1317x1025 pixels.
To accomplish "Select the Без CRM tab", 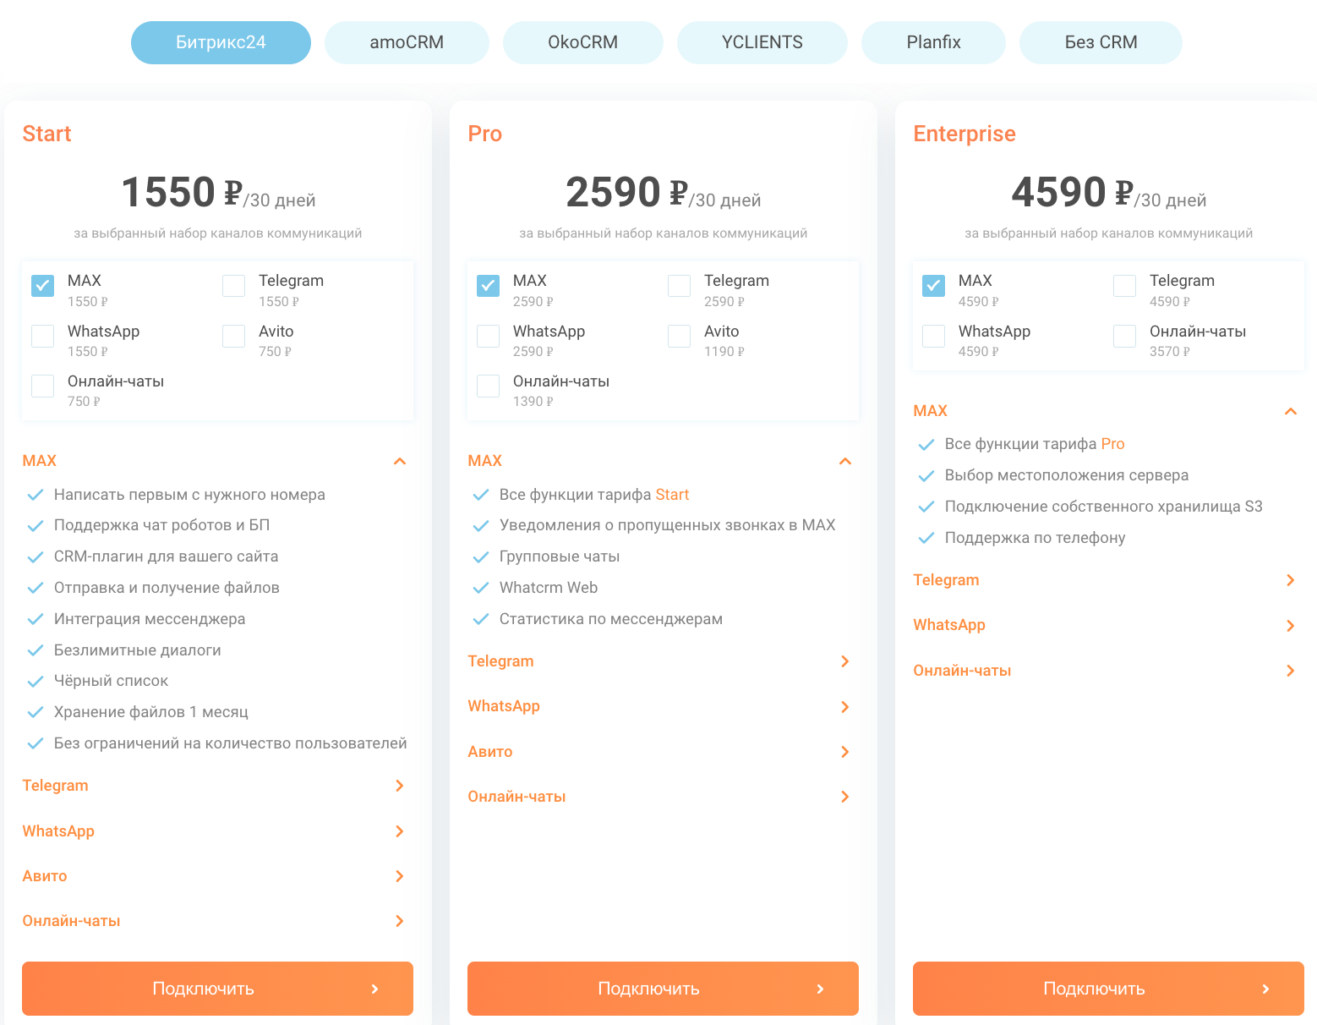I will tap(1101, 41).
